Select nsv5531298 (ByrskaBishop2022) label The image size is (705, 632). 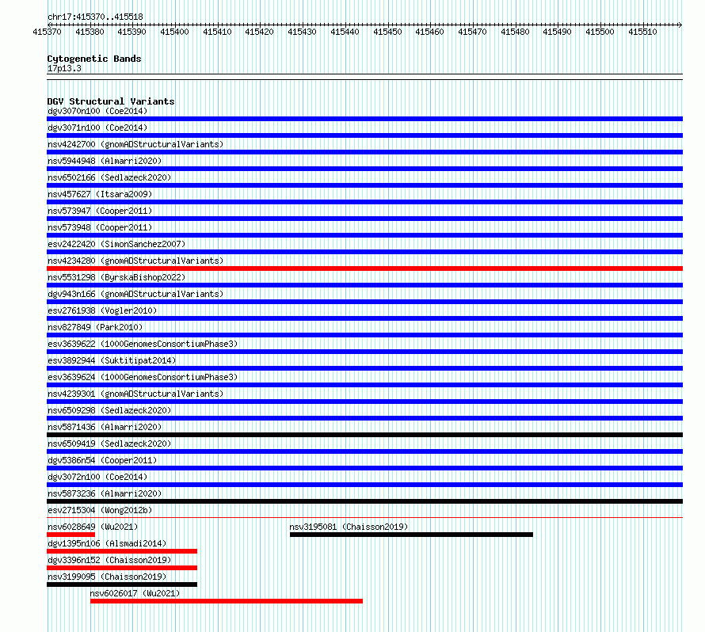point(116,277)
